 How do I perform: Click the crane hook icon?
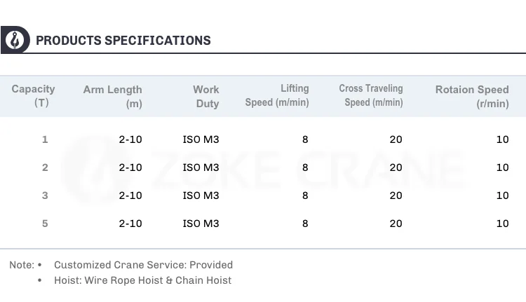tap(14, 40)
